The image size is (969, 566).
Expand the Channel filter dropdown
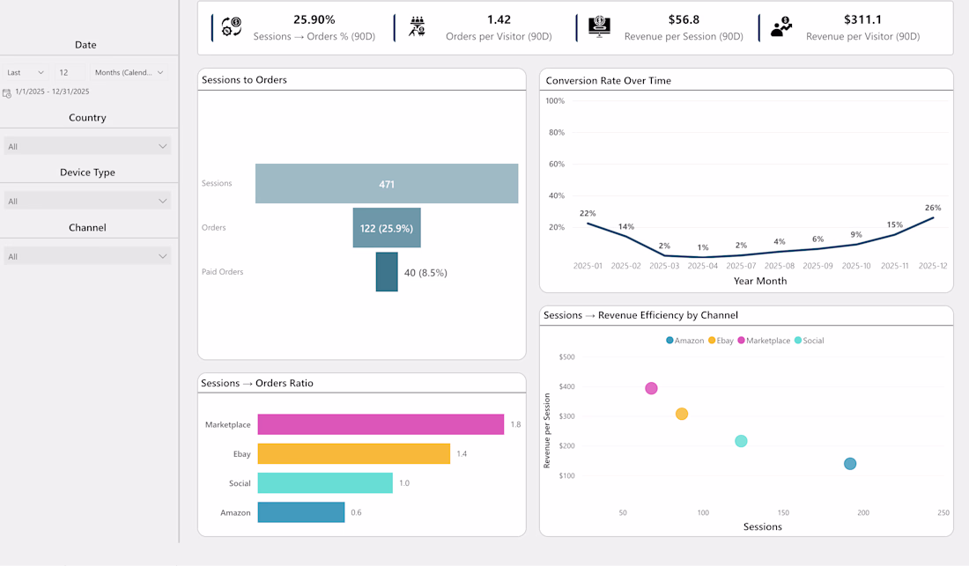coord(87,256)
